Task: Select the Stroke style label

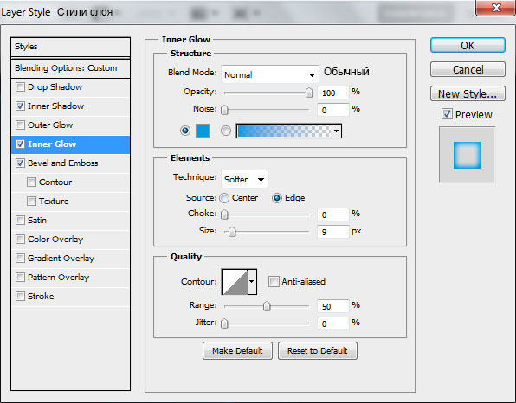Action: point(41,297)
